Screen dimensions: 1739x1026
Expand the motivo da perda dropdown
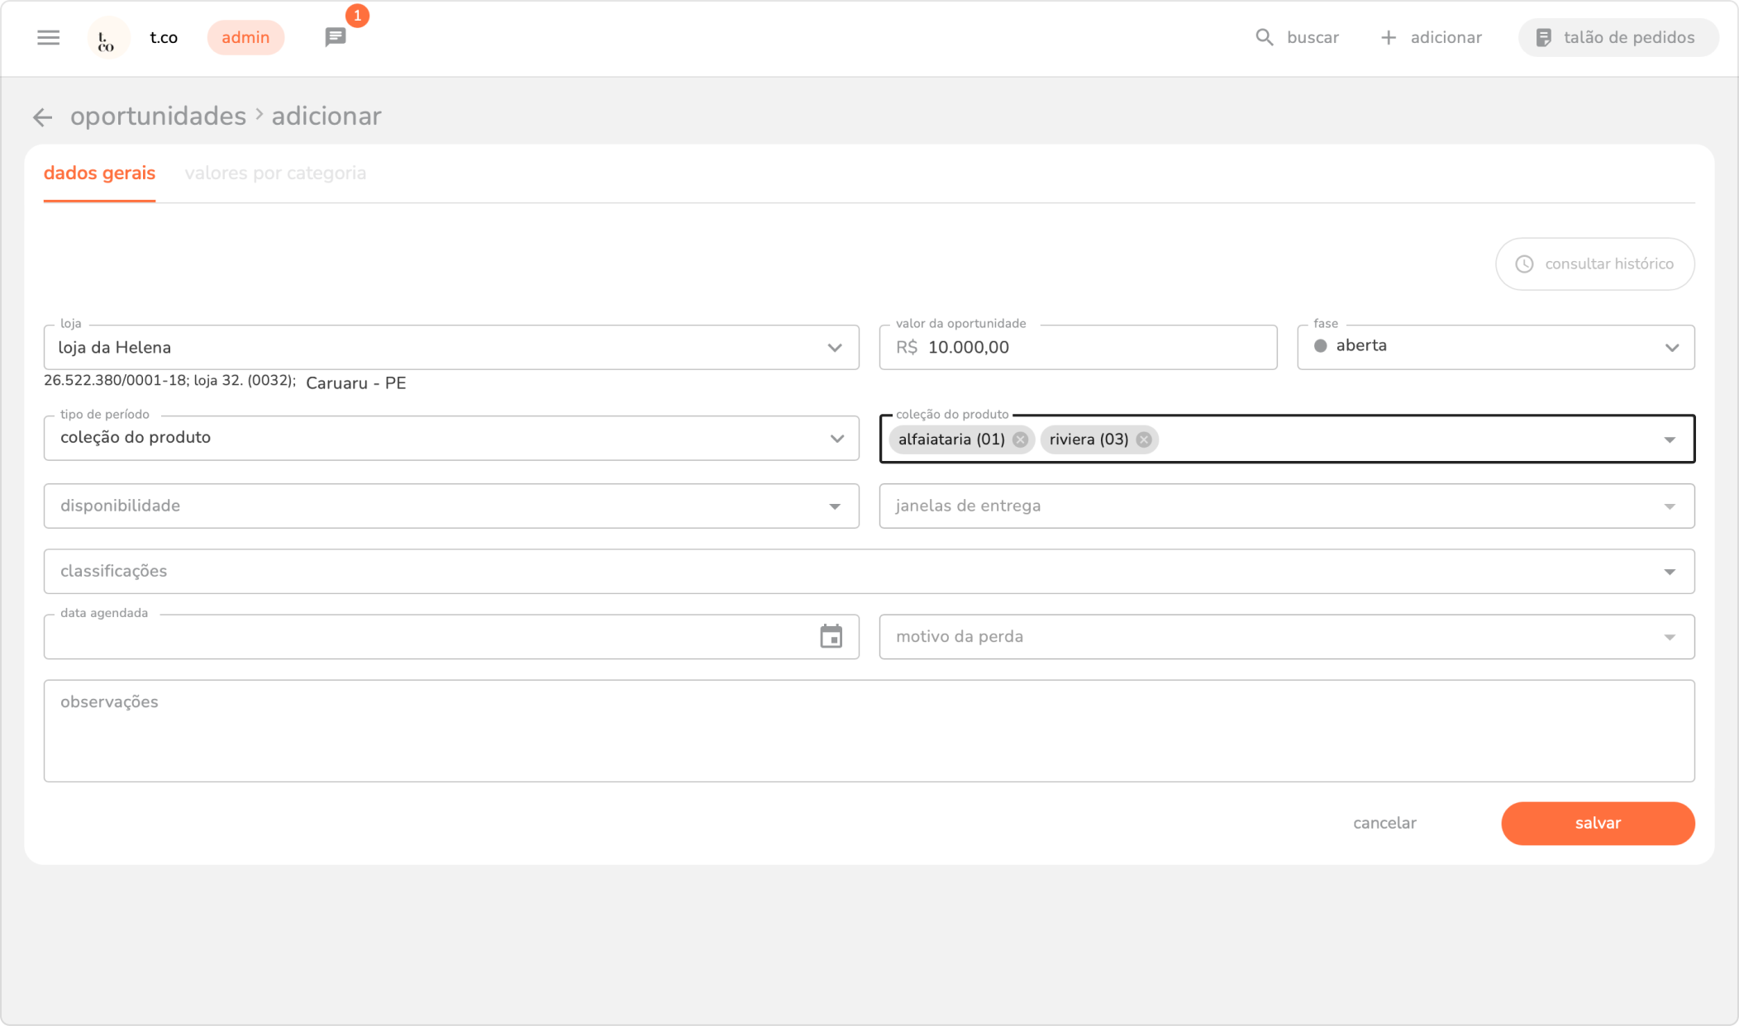(x=1670, y=637)
